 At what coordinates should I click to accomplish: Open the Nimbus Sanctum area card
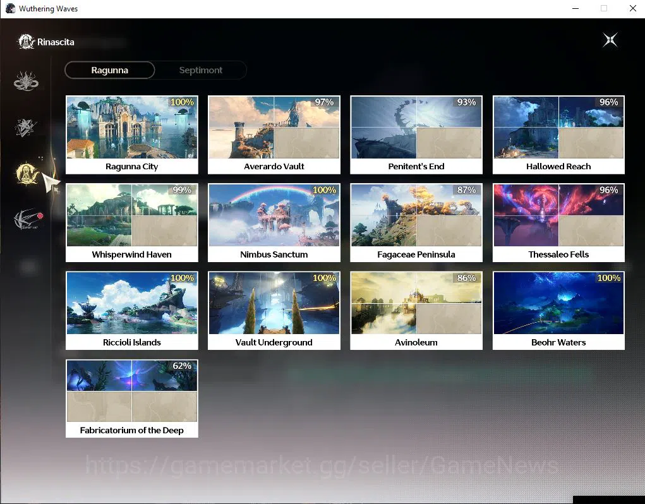[x=274, y=223]
